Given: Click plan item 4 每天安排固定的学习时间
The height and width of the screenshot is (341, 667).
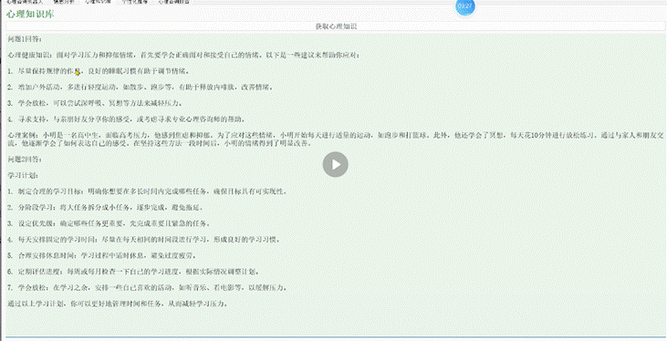Looking at the screenshot, I should (144, 240).
